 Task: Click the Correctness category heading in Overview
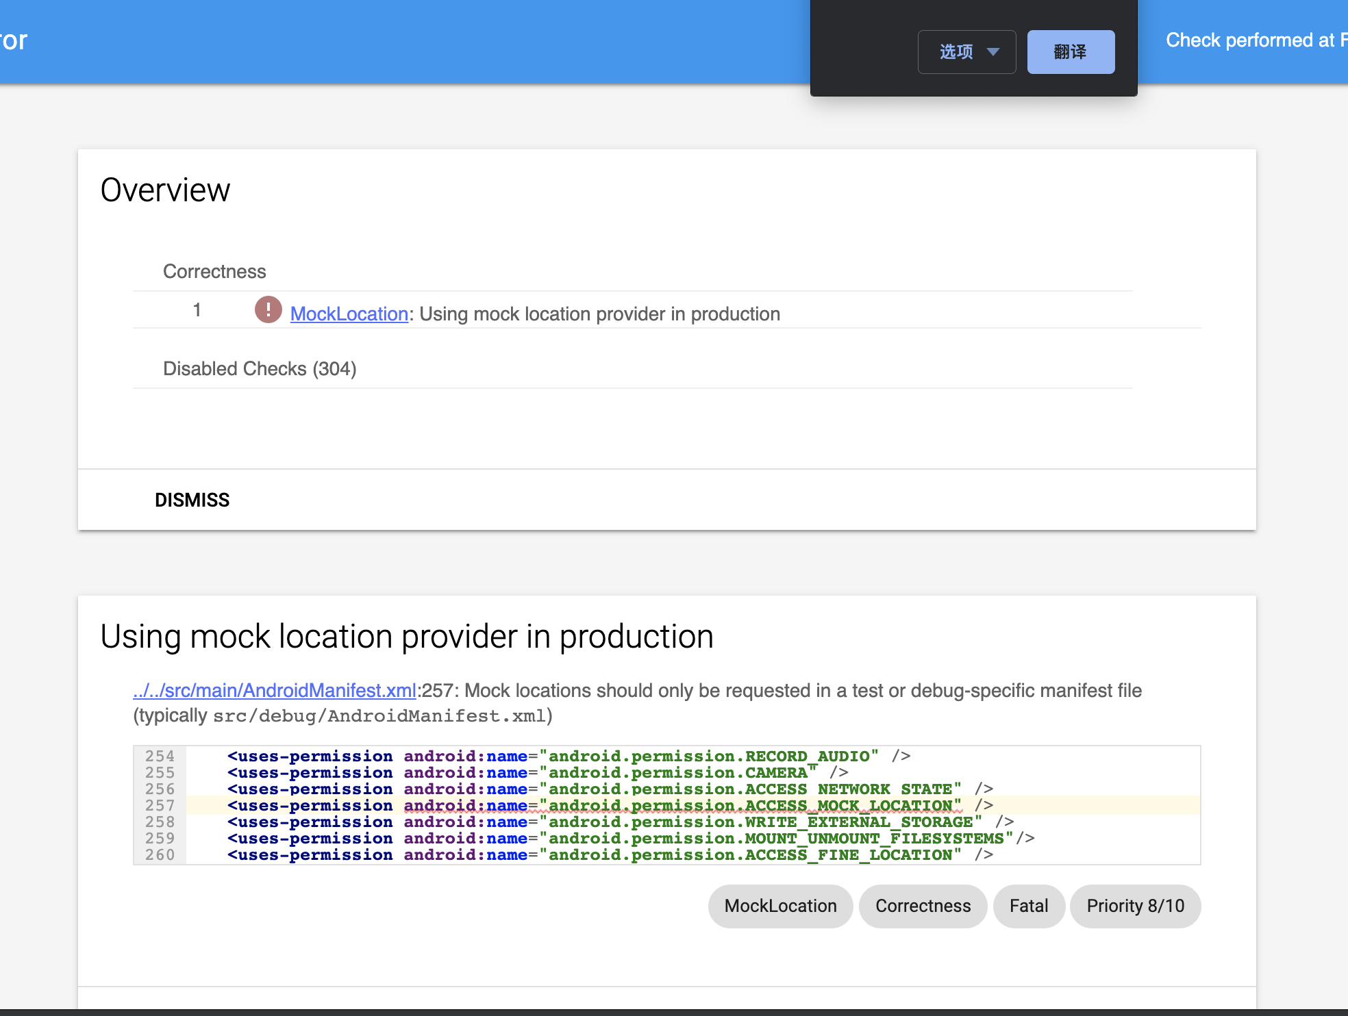pos(214,271)
